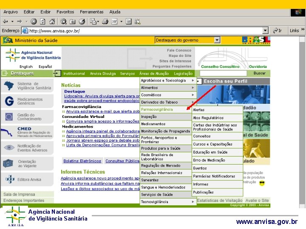The image size is (306, 229).
Task: Open the Search pane magnifier icon
Action: (x=63, y=22)
